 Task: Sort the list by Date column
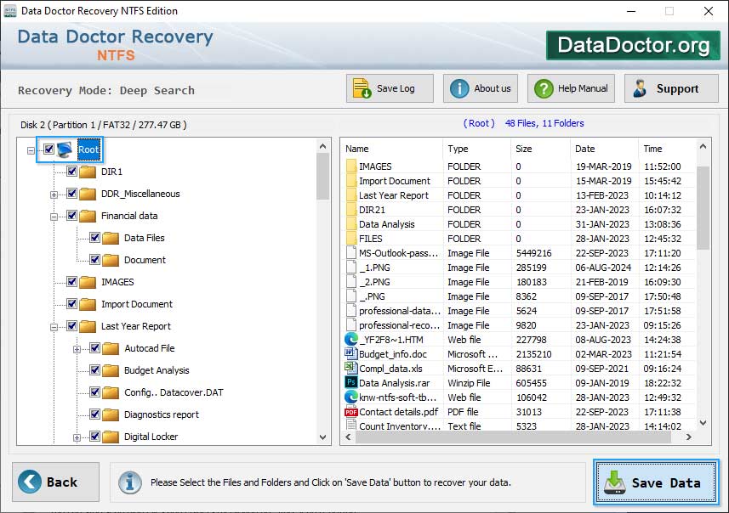[x=604, y=149]
